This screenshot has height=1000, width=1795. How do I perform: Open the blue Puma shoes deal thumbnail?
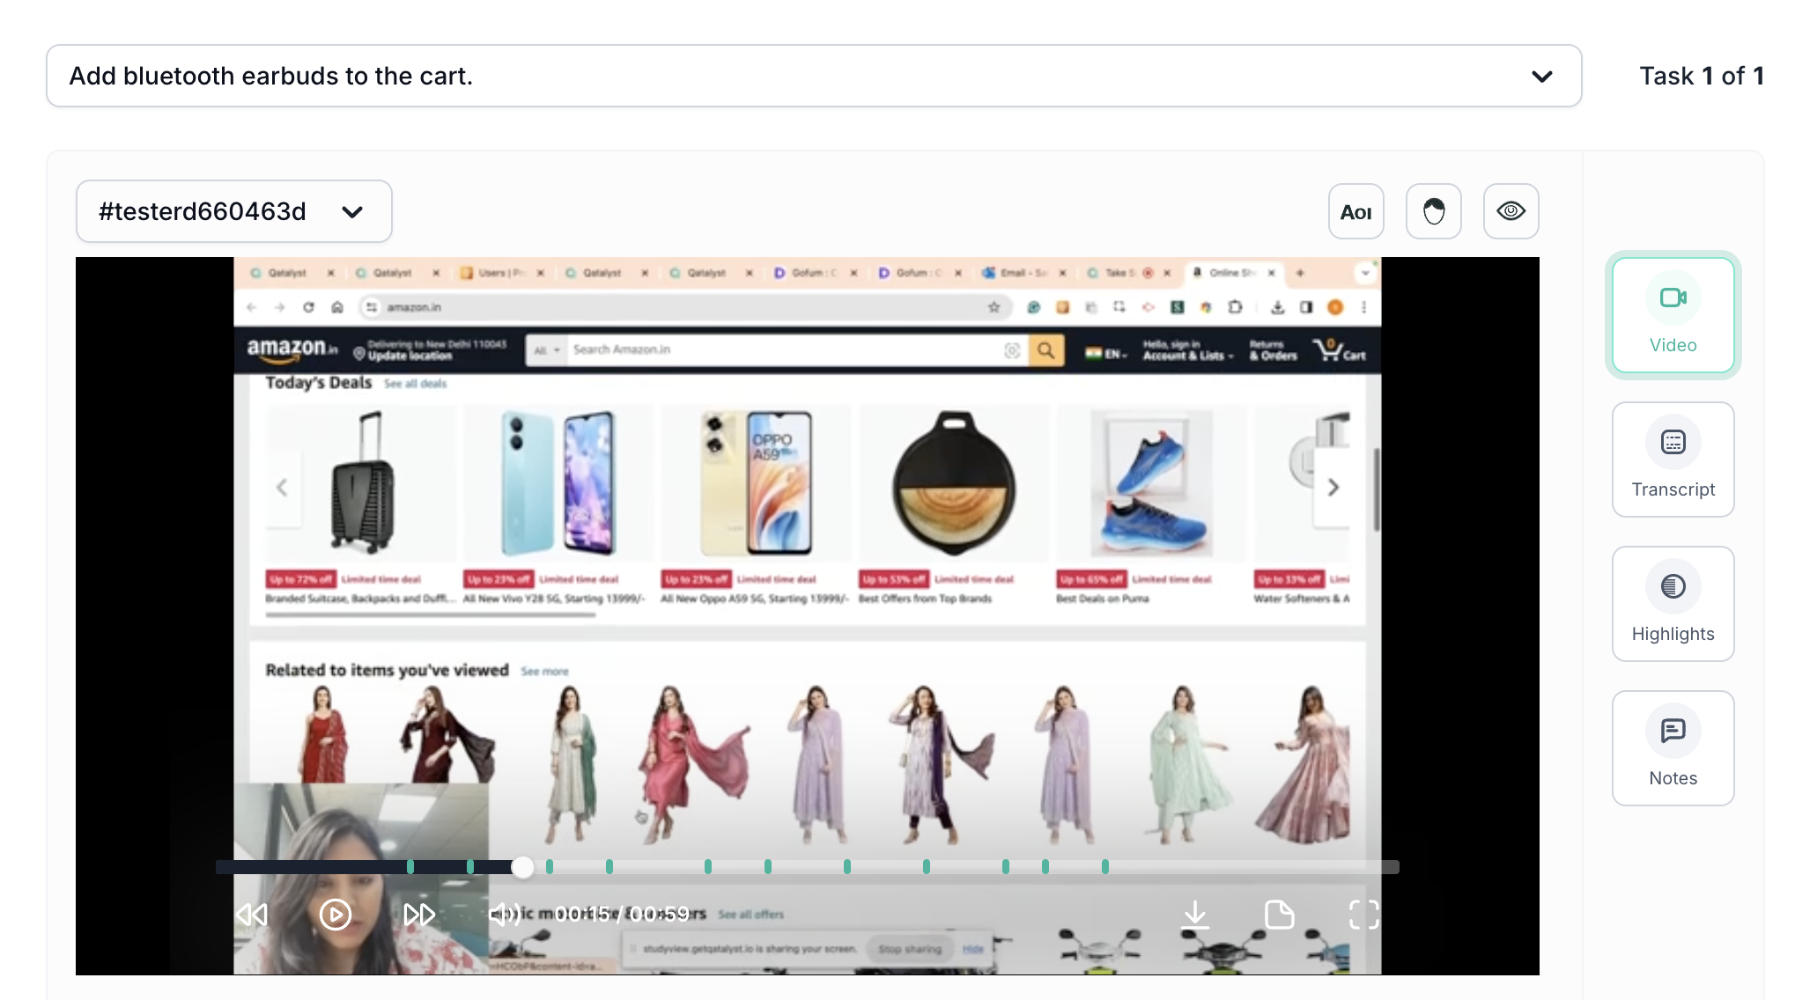(x=1152, y=482)
